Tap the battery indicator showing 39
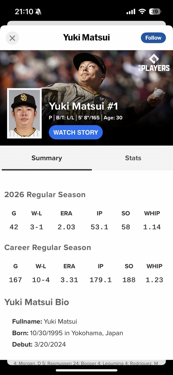This screenshot has height=375, width=173. coord(155,11)
